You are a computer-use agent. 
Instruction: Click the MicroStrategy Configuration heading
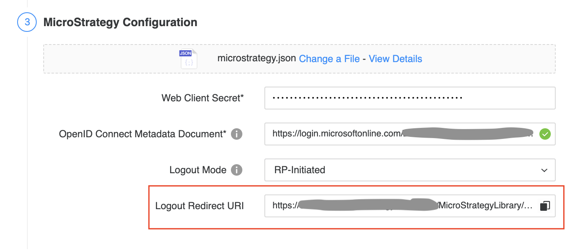tap(120, 22)
